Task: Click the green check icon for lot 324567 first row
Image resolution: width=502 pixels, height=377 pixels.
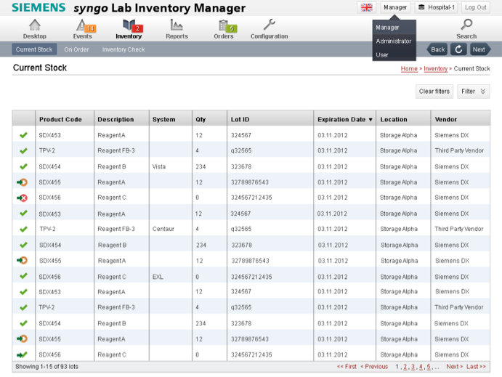Action: pyautogui.click(x=23, y=135)
